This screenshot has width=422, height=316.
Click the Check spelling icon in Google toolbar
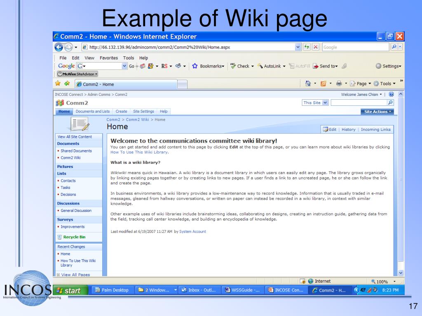233,66
